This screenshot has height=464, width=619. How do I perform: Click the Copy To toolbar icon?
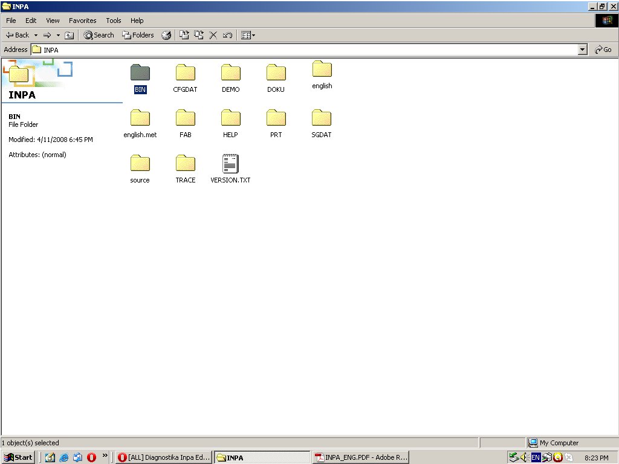coord(198,35)
